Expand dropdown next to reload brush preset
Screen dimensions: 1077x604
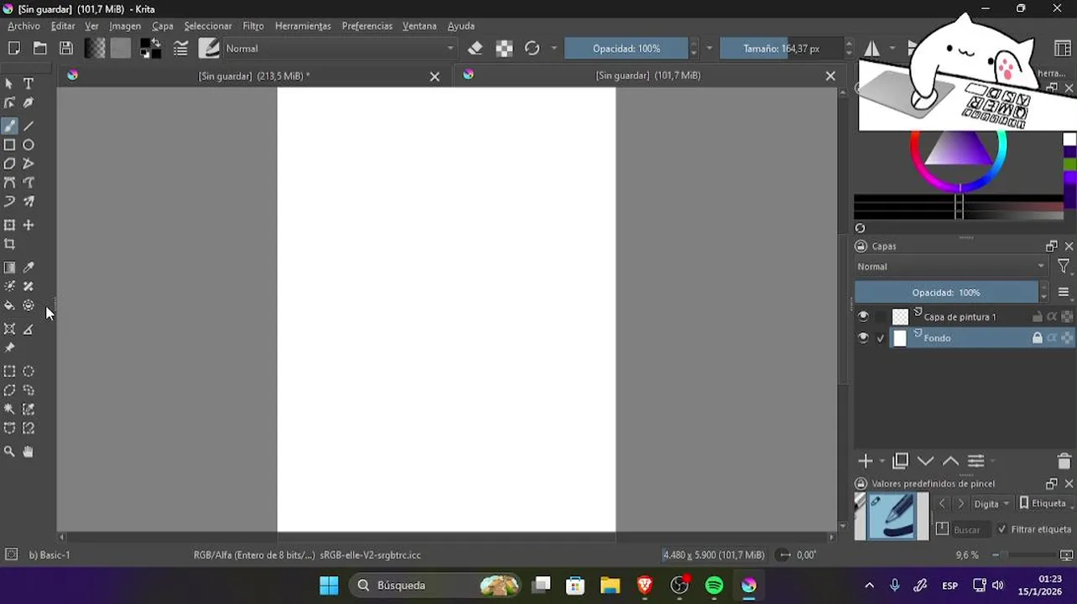(554, 49)
